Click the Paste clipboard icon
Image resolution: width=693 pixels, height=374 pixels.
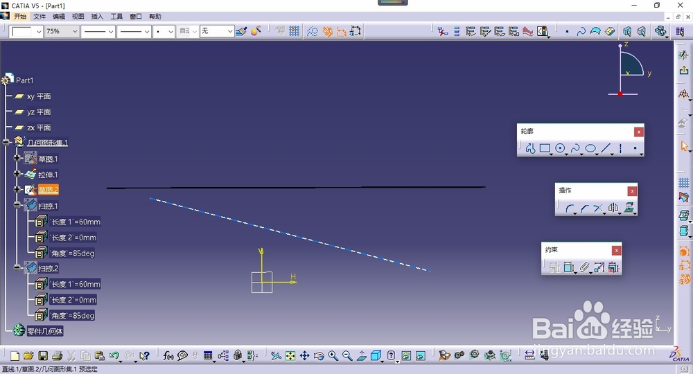[x=99, y=355]
